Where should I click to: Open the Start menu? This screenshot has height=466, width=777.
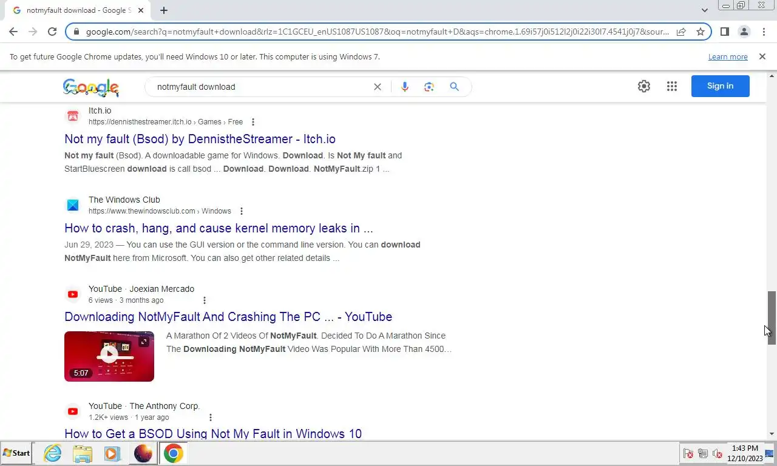coord(16,453)
